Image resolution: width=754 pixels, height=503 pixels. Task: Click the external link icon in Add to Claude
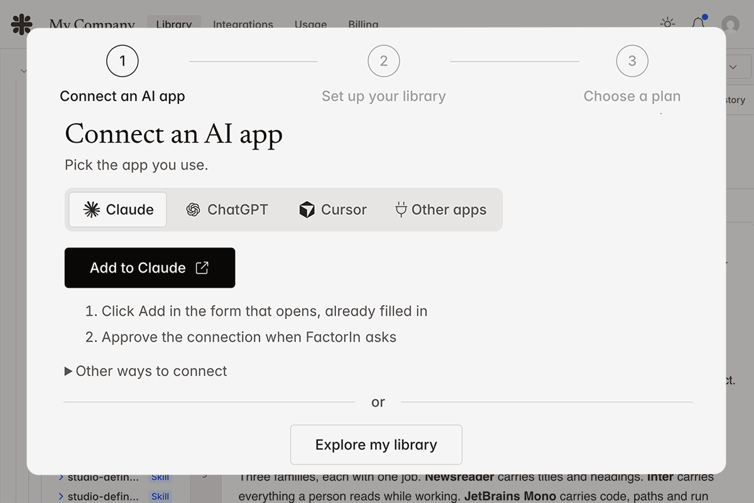click(202, 268)
